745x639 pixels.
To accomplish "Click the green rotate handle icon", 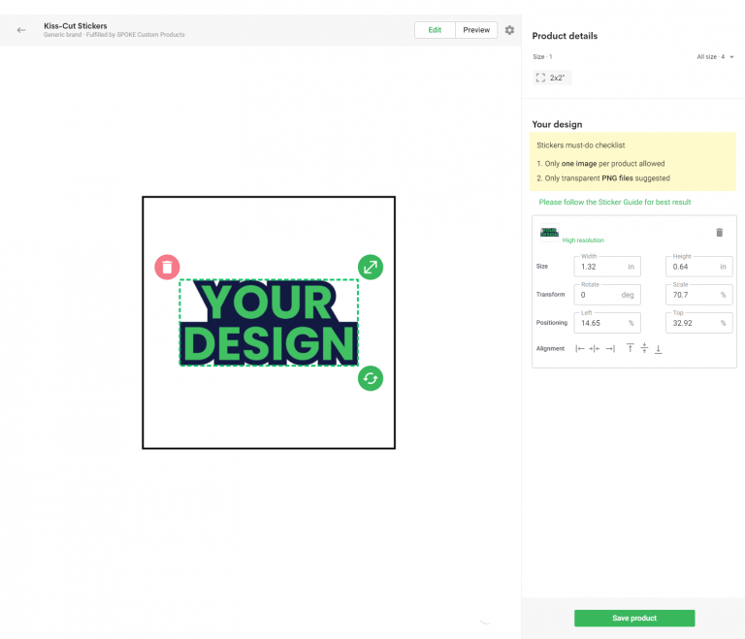I will tap(370, 377).
